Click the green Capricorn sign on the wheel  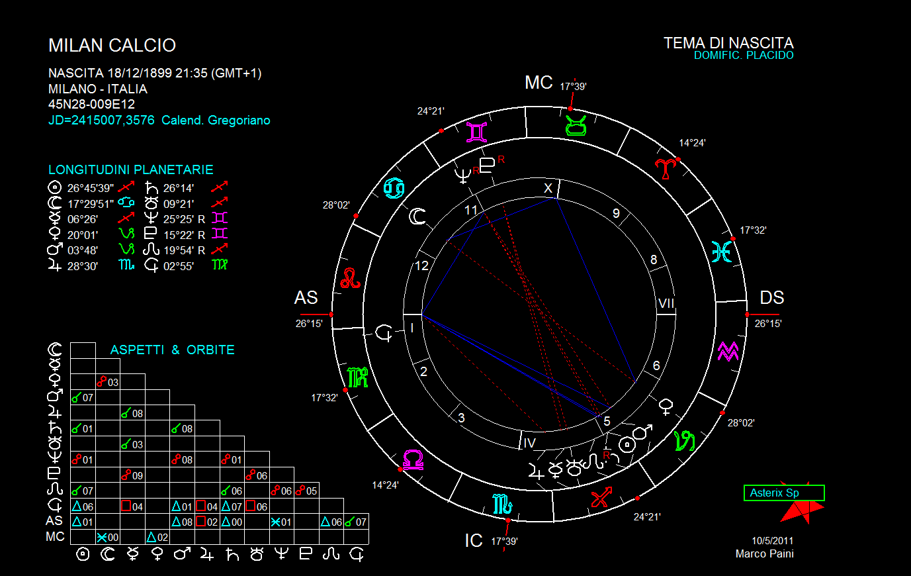[x=684, y=441]
